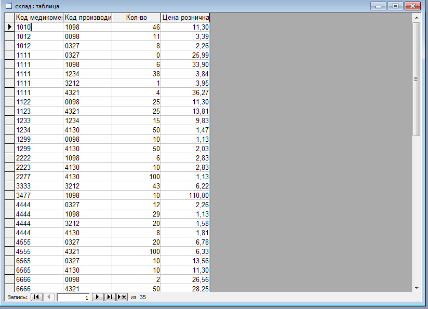Image resolution: width=428 pixels, height=309 pixels.
Task: Go to the next record
Action: [x=98, y=297]
